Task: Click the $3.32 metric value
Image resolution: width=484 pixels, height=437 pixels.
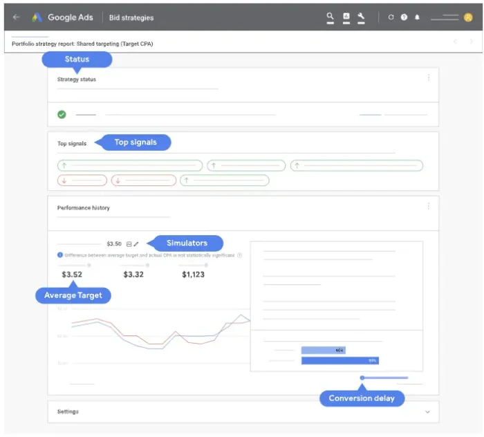Action: (133, 275)
